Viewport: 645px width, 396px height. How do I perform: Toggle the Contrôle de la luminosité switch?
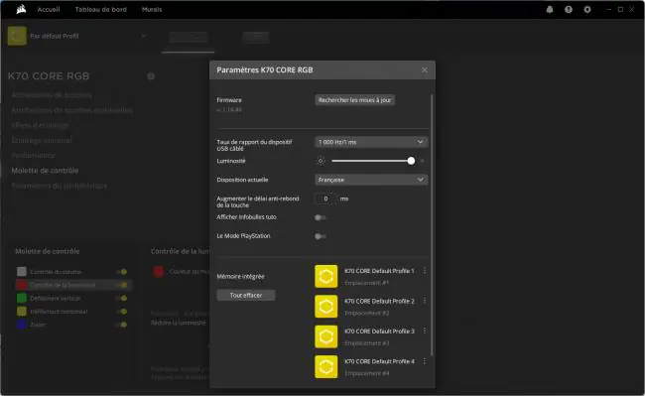[122, 285]
